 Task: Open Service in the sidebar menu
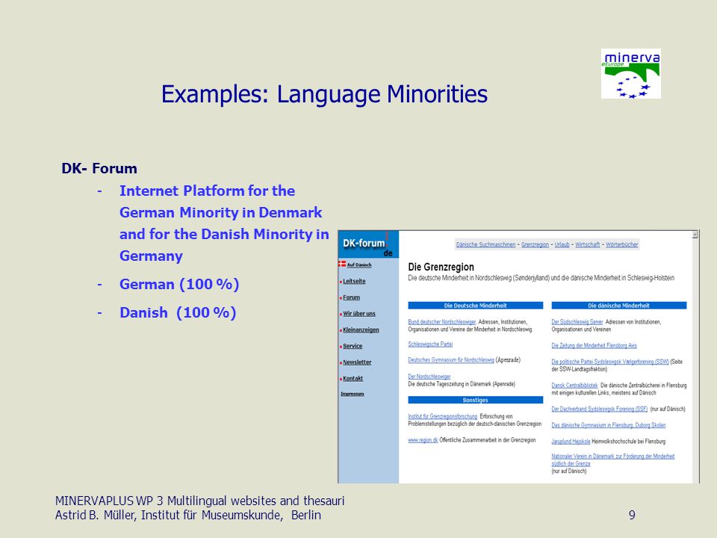coord(353,346)
